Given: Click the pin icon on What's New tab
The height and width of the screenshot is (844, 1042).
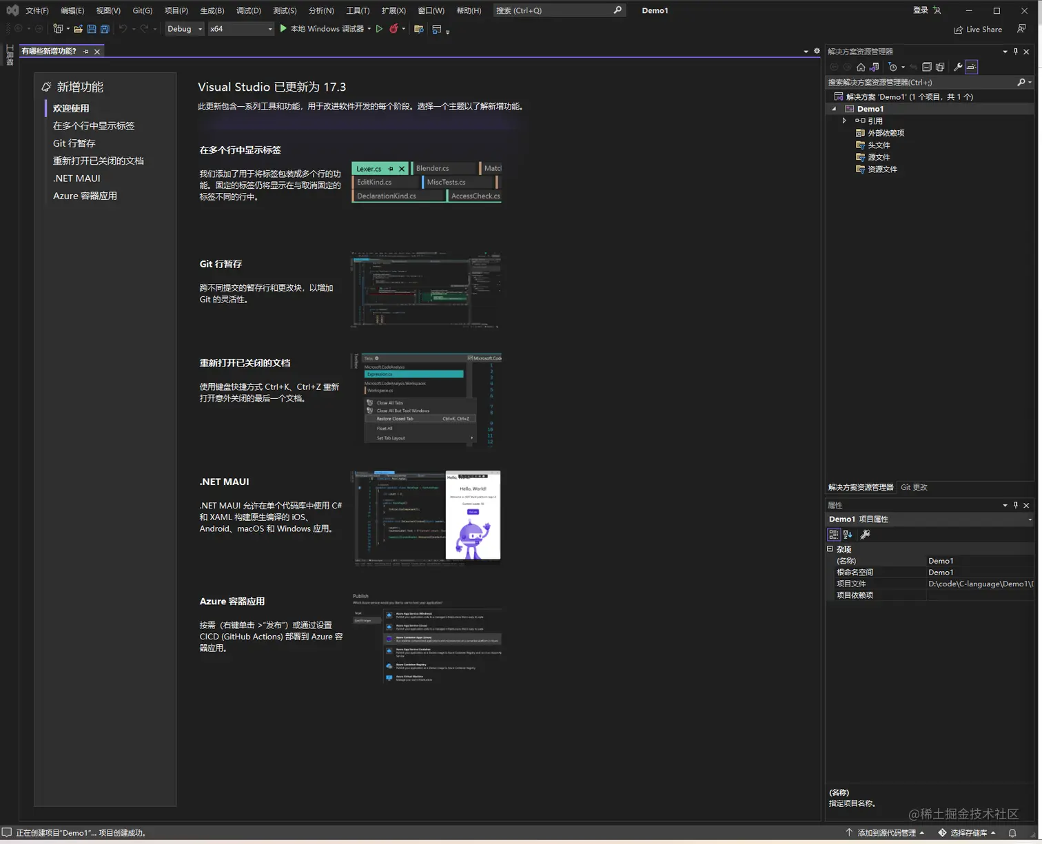Looking at the screenshot, I should [86, 52].
